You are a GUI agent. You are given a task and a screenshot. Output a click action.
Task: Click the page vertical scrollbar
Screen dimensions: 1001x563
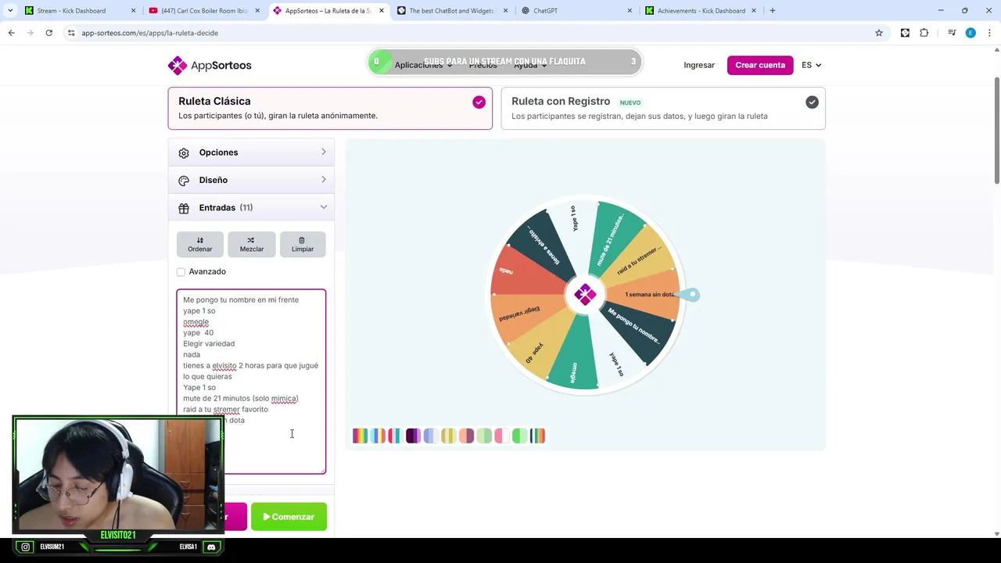coord(996,131)
